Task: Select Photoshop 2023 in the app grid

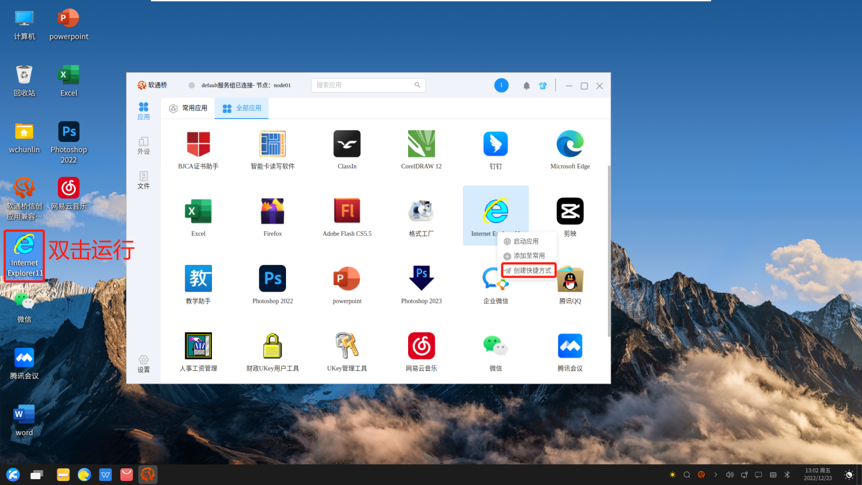Action: click(421, 278)
